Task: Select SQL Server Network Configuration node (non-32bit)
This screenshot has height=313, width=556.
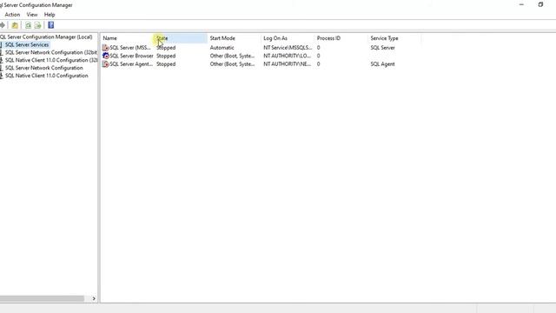Action: pos(44,68)
